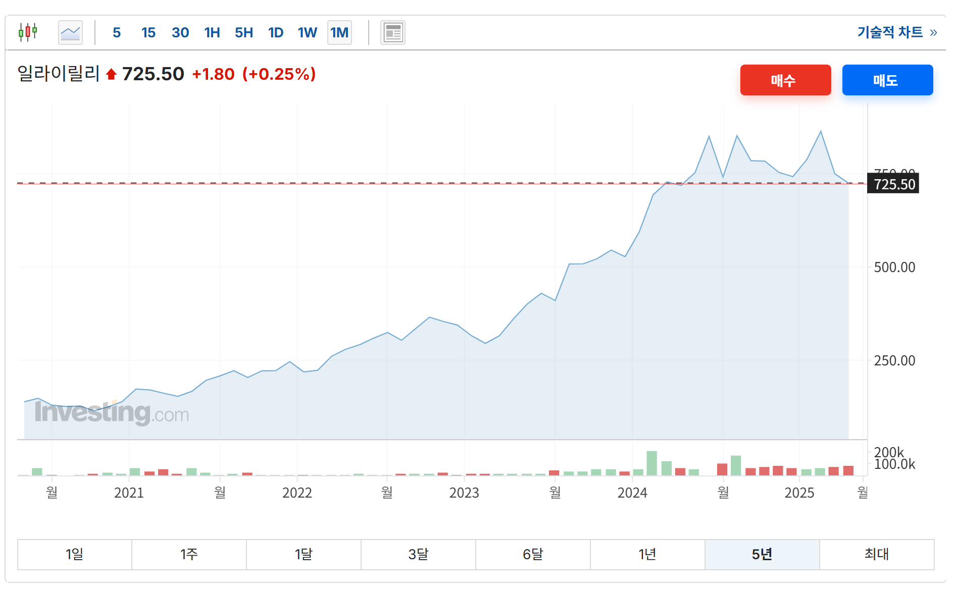Screen dimensions: 954x593
Task: Select the area line chart icon
Action: click(70, 33)
